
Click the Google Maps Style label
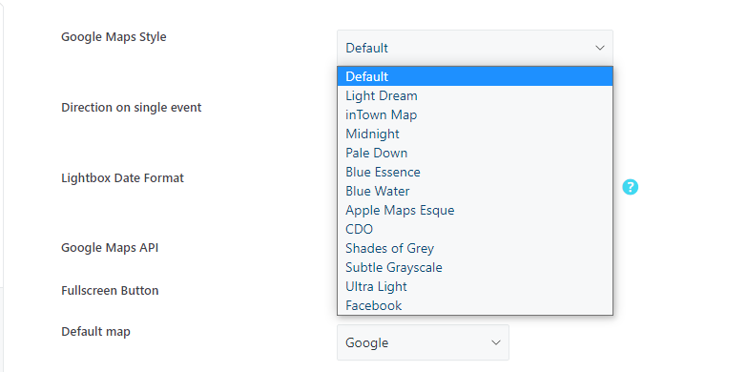[x=114, y=36]
